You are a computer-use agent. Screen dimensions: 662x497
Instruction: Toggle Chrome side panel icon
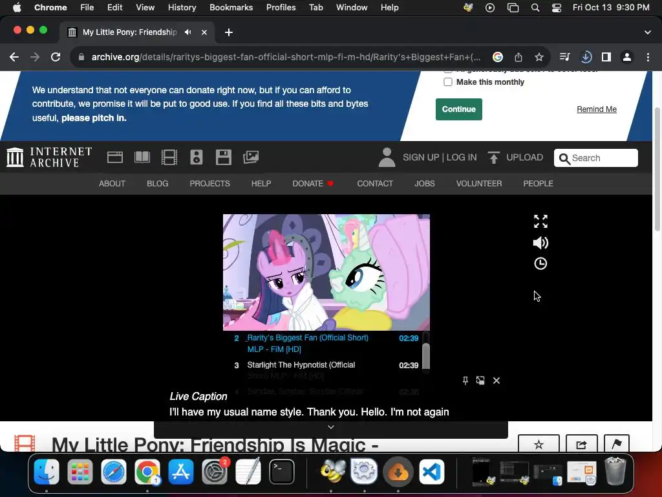tap(606, 57)
